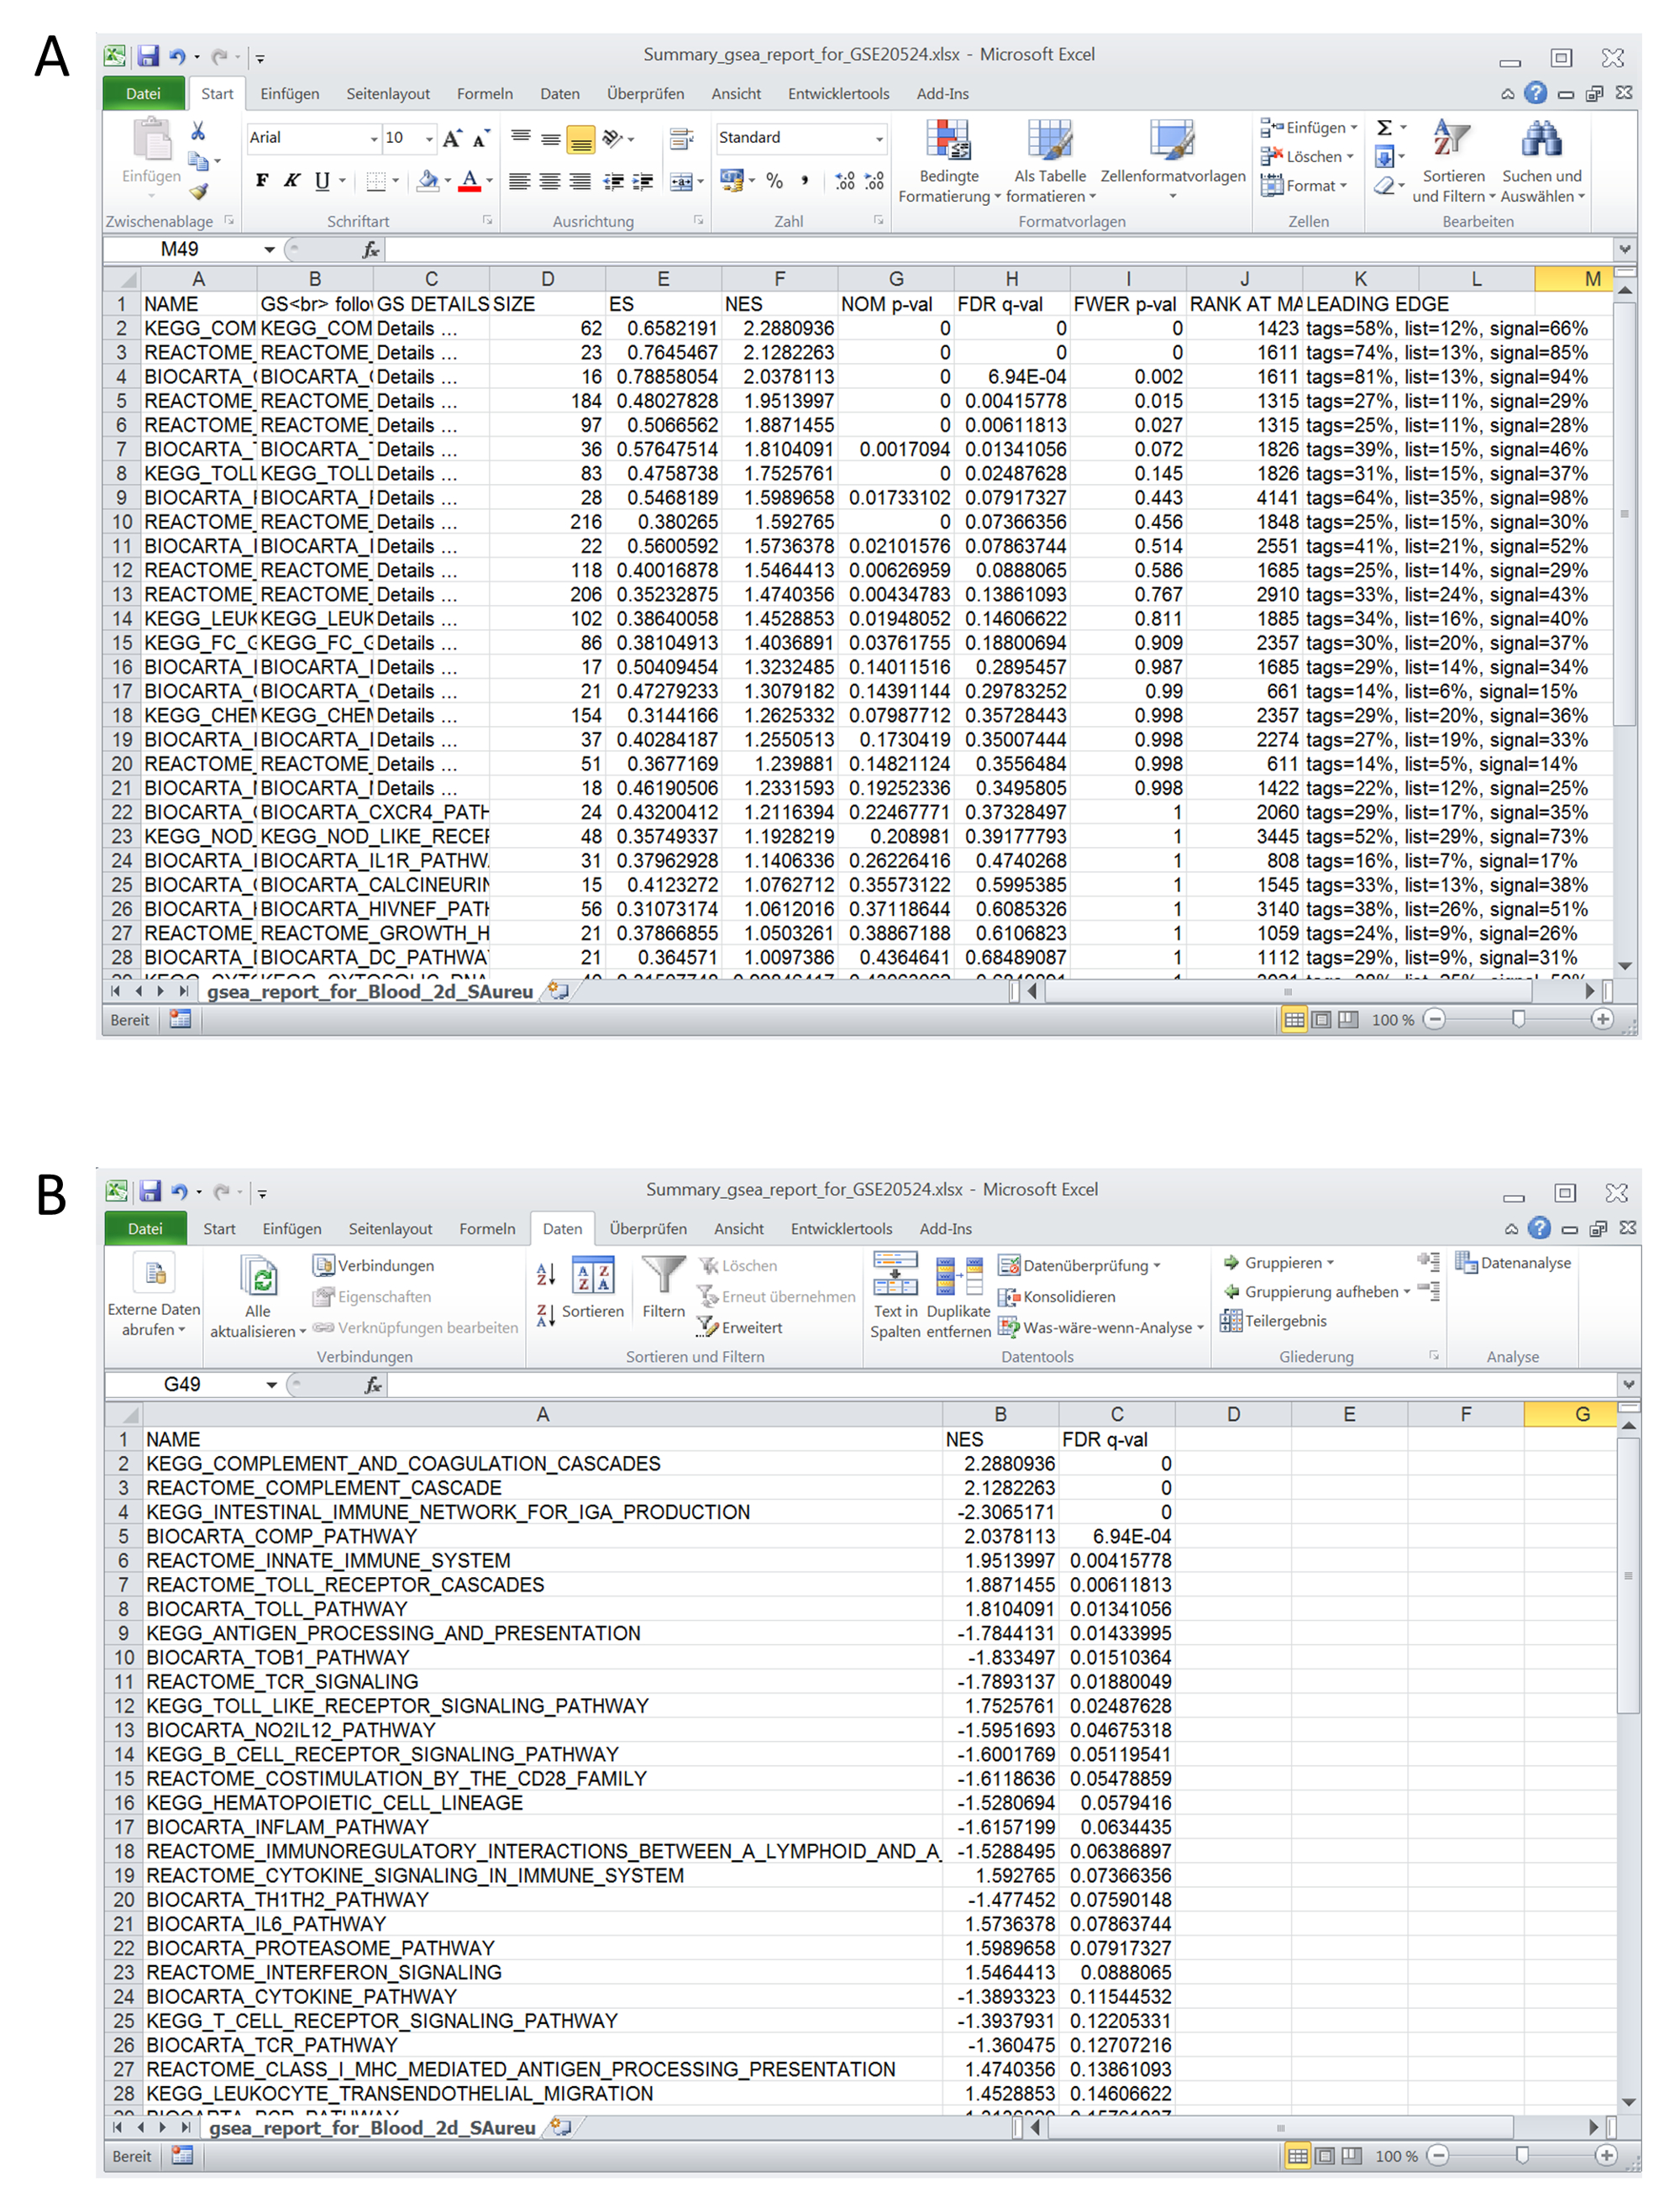
Task: Click the Duplikate entfernen icon
Action: 958,1277
